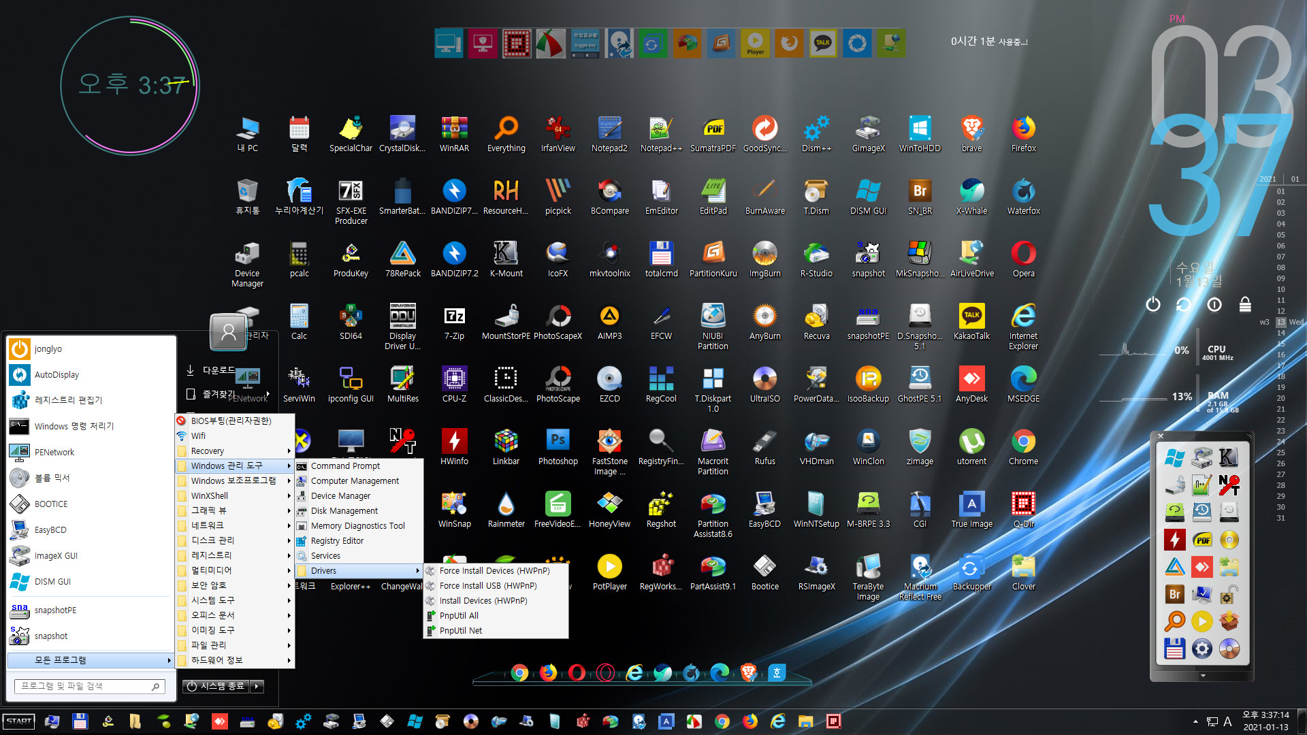Expand the Recovery submenu
1307x735 pixels.
point(235,451)
